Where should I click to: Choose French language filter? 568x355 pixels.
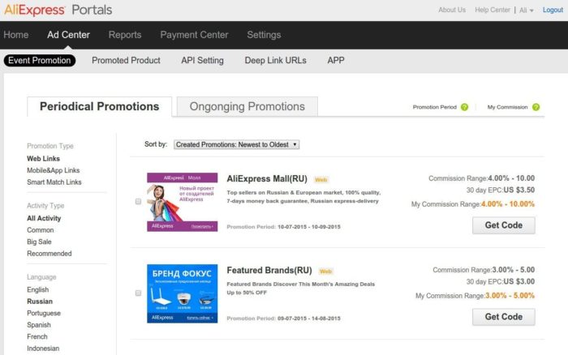37,336
